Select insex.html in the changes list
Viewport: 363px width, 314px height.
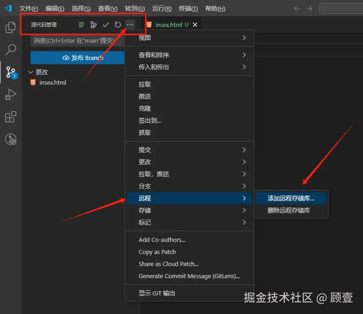(x=53, y=82)
